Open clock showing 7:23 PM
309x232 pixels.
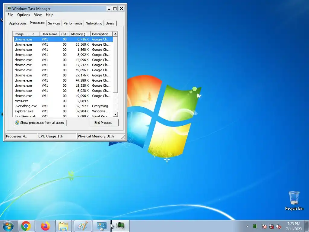[294, 226]
